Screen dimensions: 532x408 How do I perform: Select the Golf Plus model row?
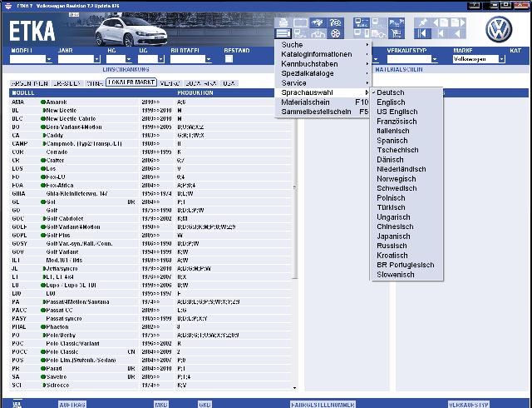[151, 236]
